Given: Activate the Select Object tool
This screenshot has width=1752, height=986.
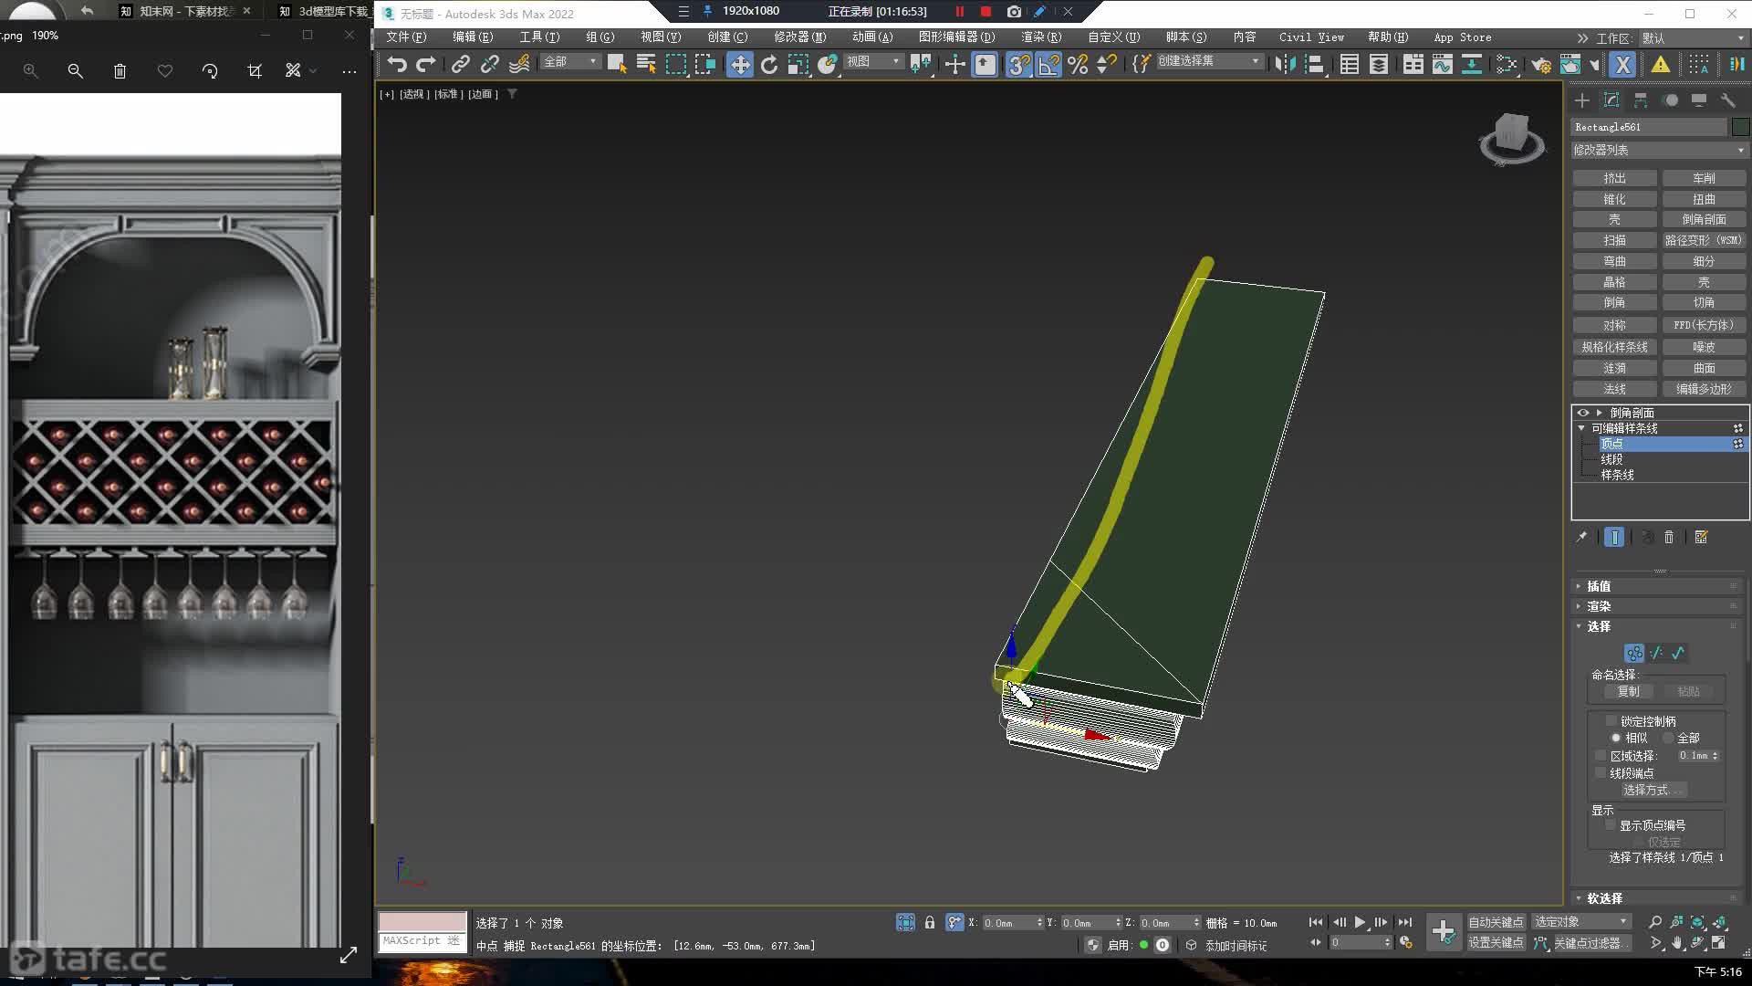Looking at the screenshot, I should (x=617, y=64).
